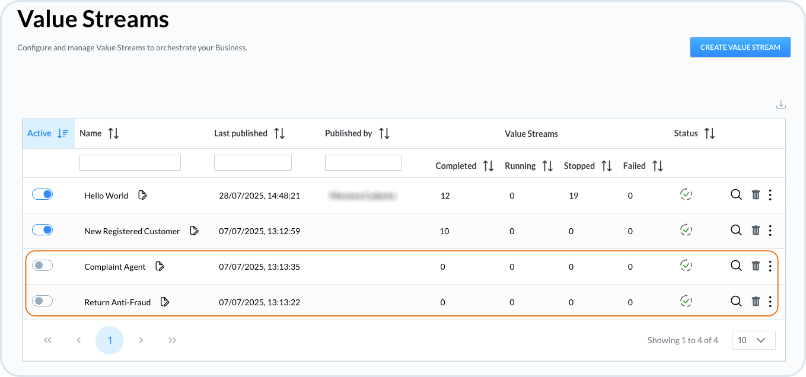Click the Name filter input field
This screenshot has height=377, width=806.
pyautogui.click(x=130, y=163)
